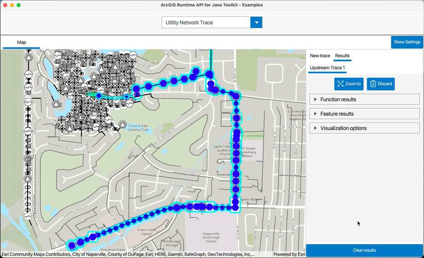Click the W 14th Ave street label
The image size is (424, 258).
click(292, 127)
